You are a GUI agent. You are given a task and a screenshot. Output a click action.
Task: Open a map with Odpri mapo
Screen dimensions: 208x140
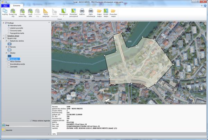click(x=99, y=11)
